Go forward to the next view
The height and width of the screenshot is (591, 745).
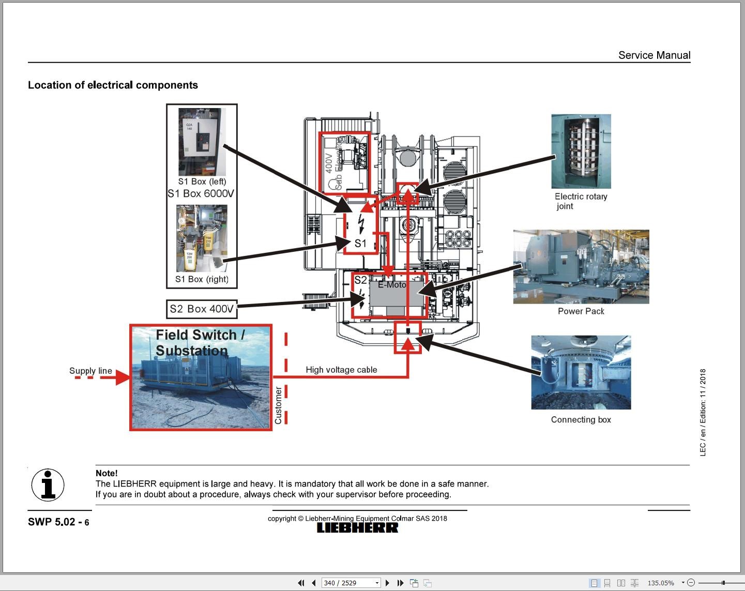point(428,583)
